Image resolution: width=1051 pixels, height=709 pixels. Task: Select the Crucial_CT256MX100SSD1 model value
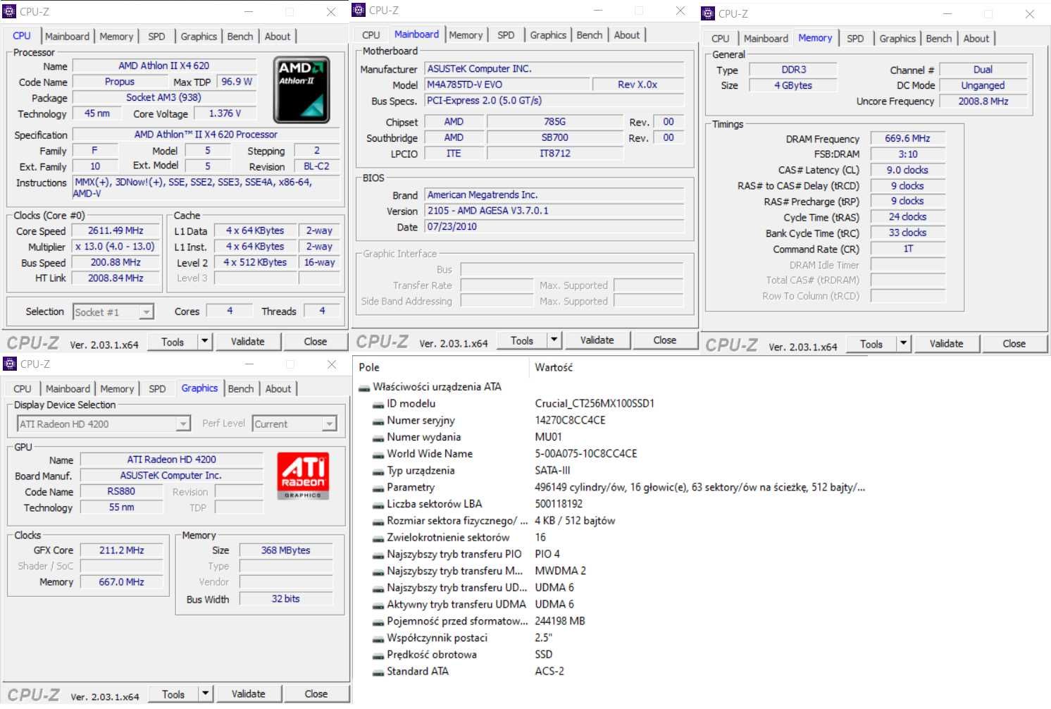(595, 404)
